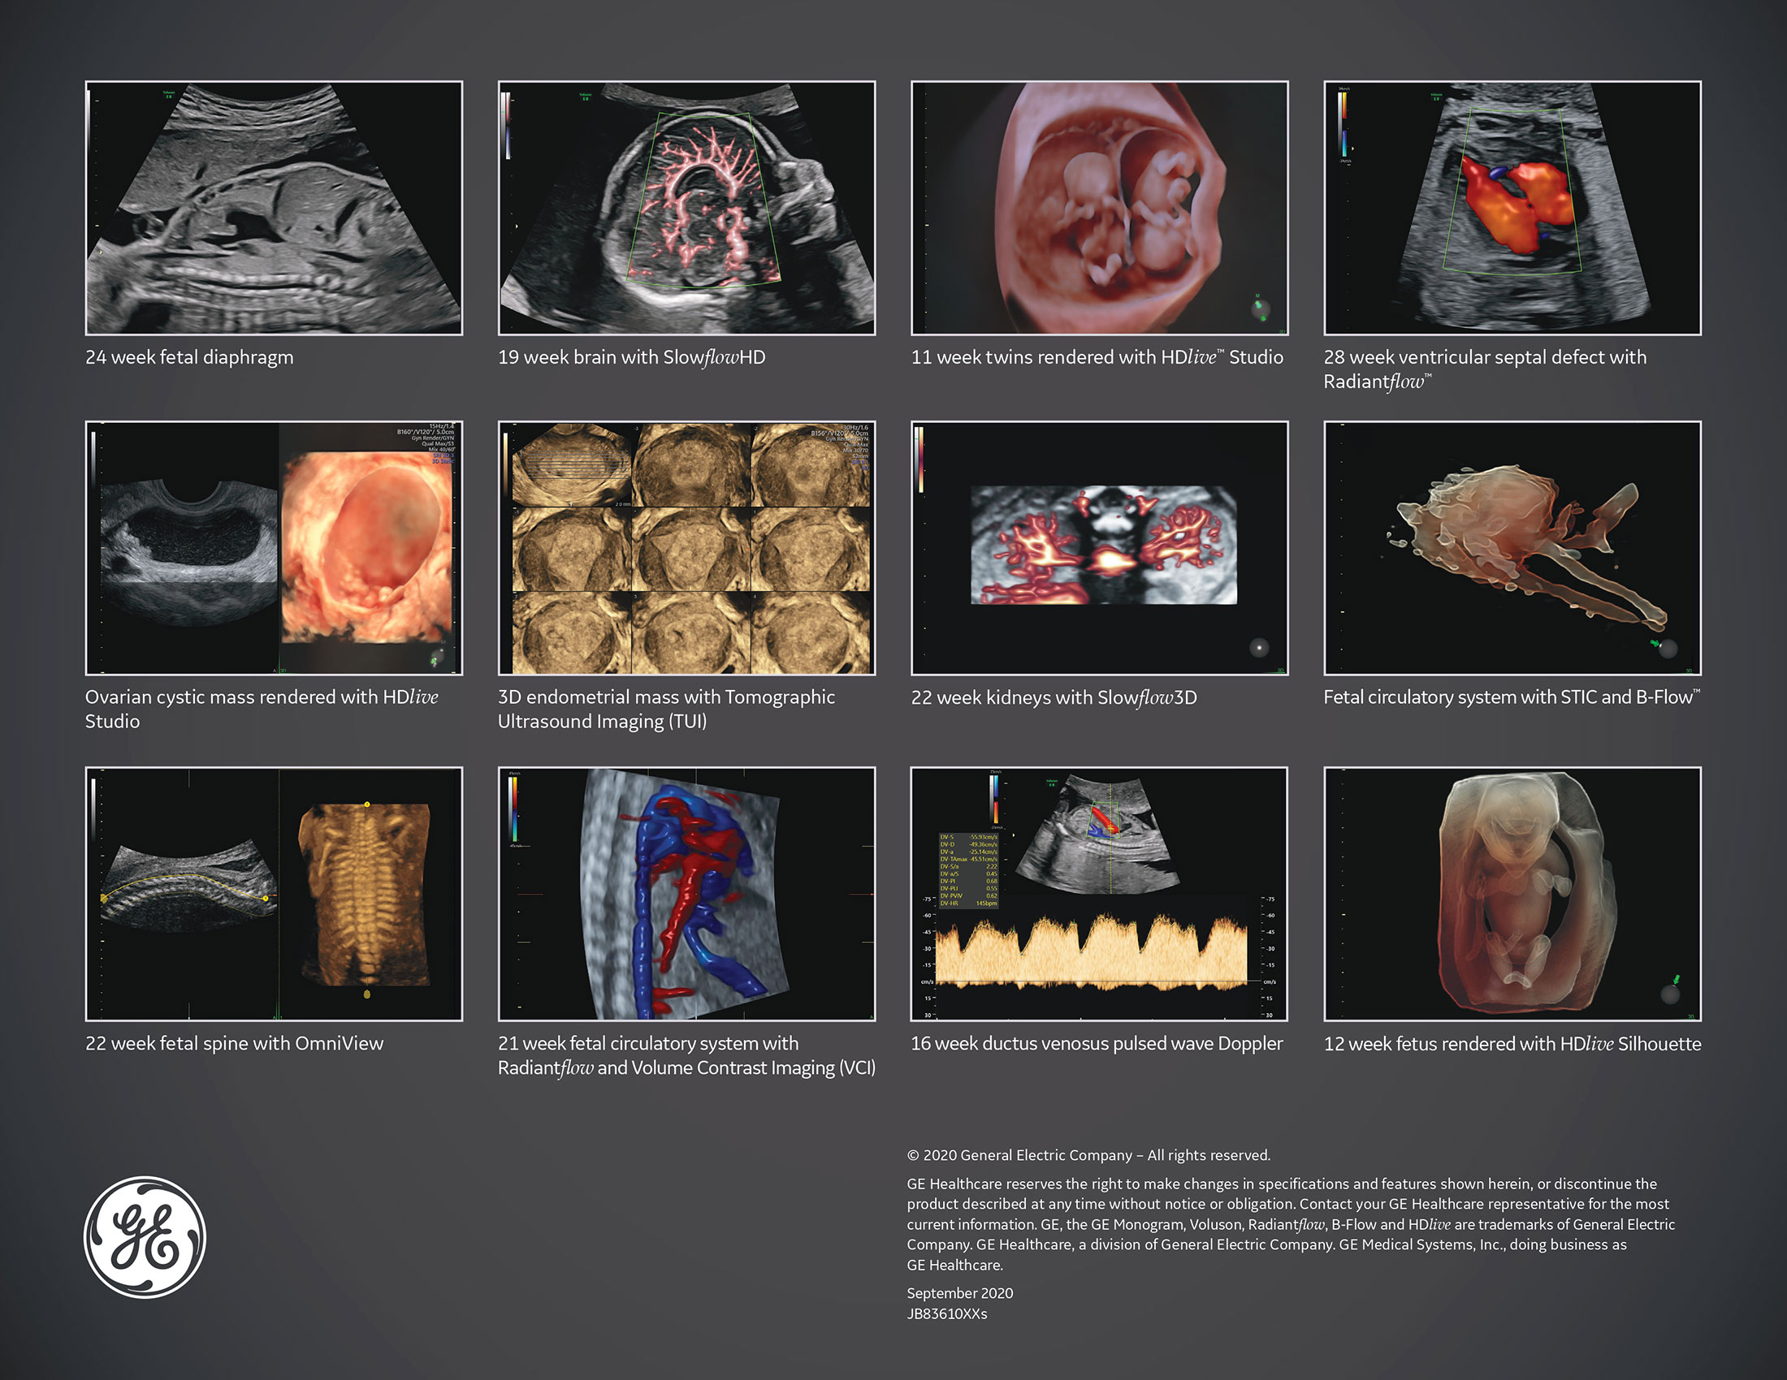Click the light-source orb in the kidneys image
Screen dimensions: 1787x1380
tap(1259, 648)
